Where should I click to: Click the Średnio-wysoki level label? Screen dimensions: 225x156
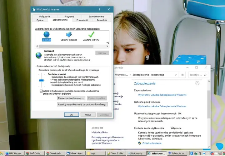click(57, 74)
